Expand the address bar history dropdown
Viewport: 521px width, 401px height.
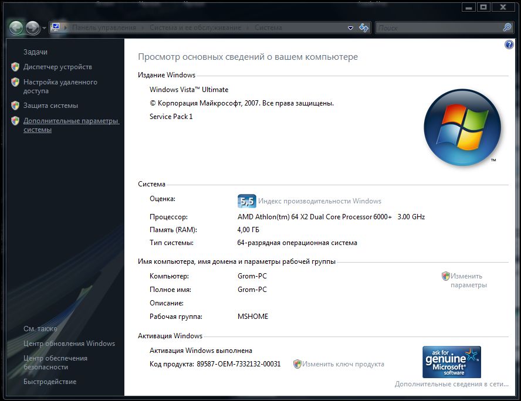pos(350,28)
